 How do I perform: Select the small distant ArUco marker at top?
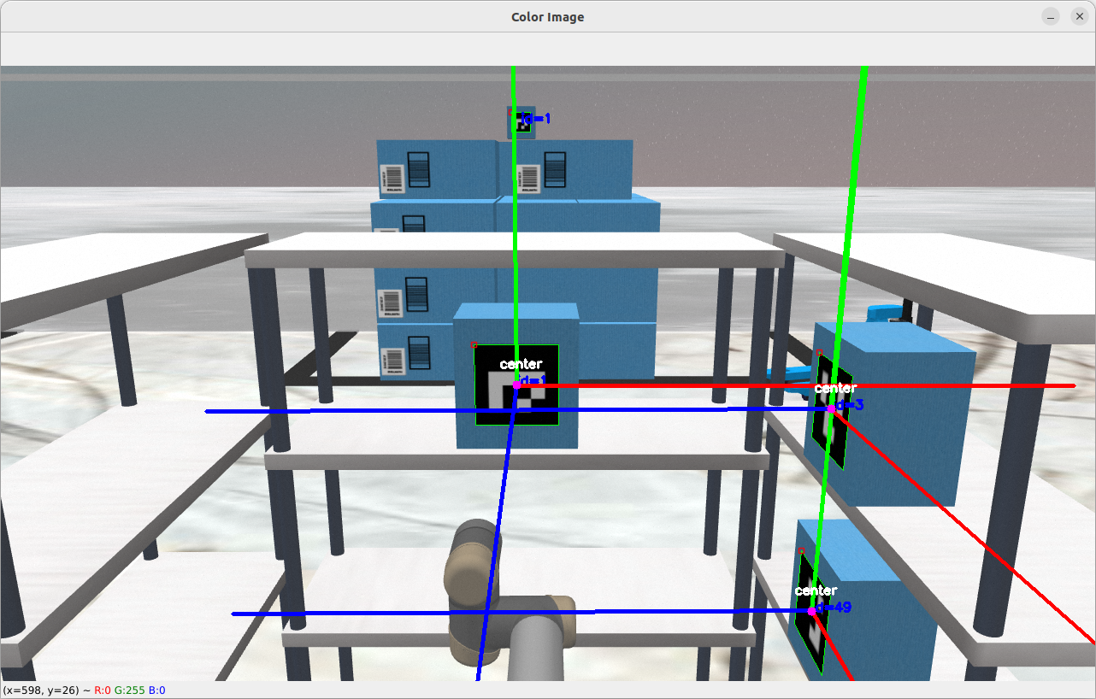tap(519, 120)
